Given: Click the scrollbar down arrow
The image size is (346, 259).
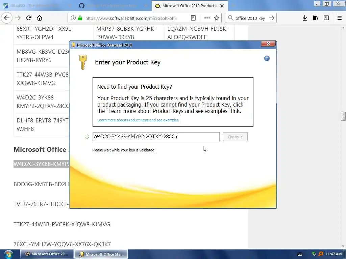Looking at the screenshot, I should (343, 246).
